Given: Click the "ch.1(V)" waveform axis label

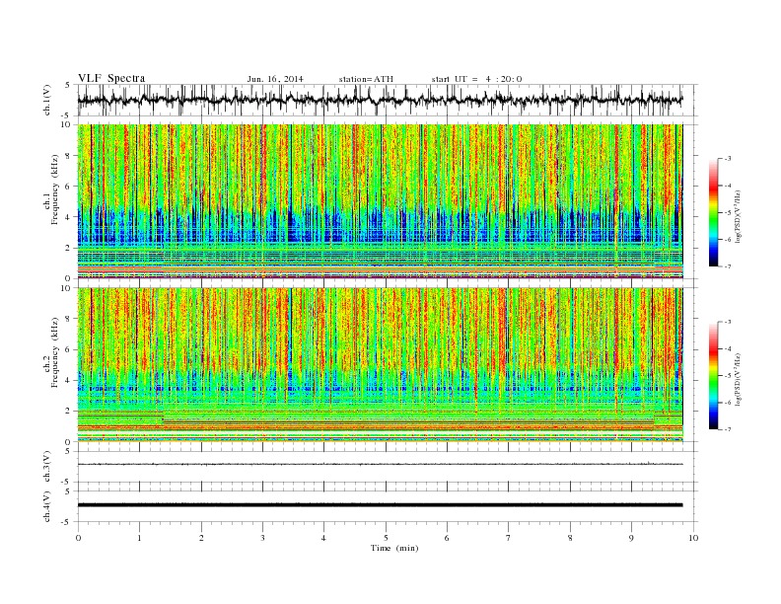Looking at the screenshot, I should [47, 100].
